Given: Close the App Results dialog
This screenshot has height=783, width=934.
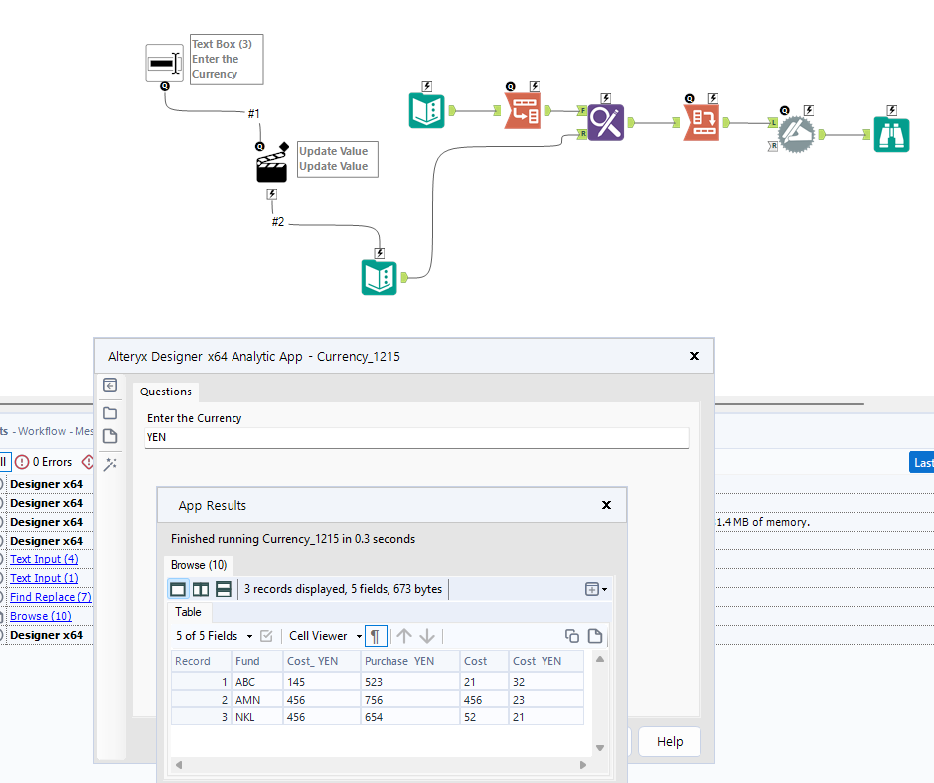Looking at the screenshot, I should click(x=606, y=505).
